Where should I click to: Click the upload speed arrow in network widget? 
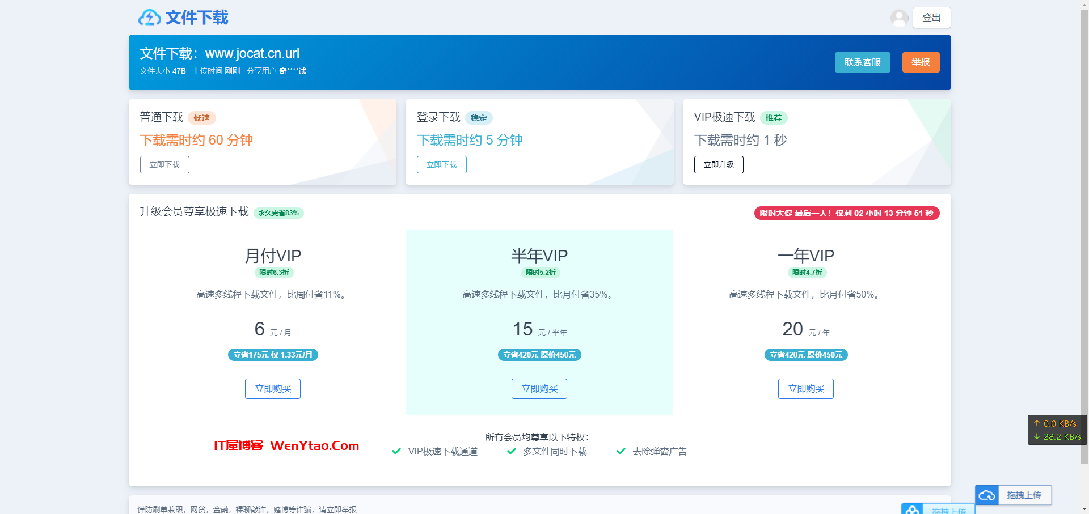pyautogui.click(x=1037, y=423)
